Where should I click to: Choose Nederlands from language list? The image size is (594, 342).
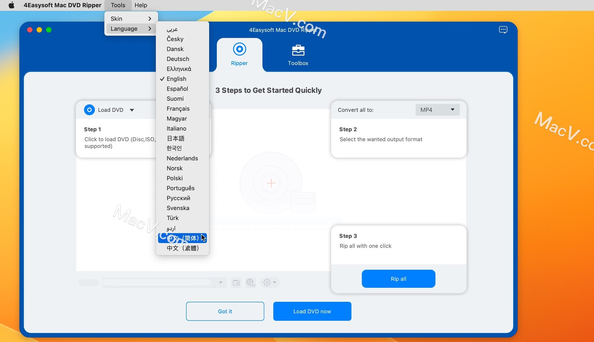(x=182, y=158)
